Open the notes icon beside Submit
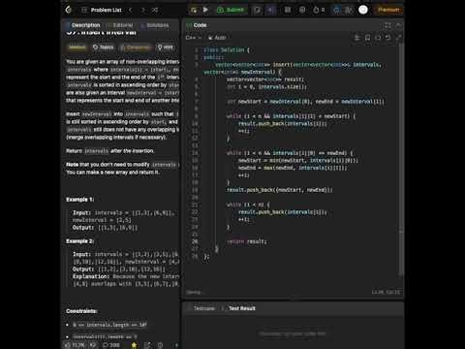The height and width of the screenshot is (349, 465). coord(257,10)
